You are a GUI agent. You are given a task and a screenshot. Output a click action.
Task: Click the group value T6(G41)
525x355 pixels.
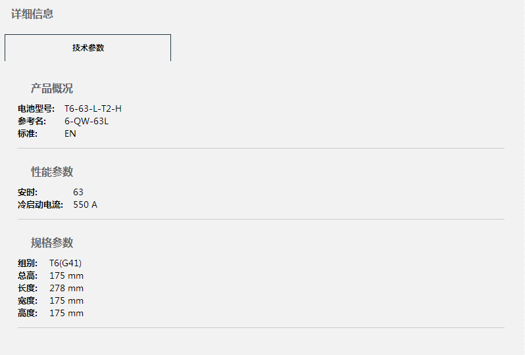coord(66,263)
